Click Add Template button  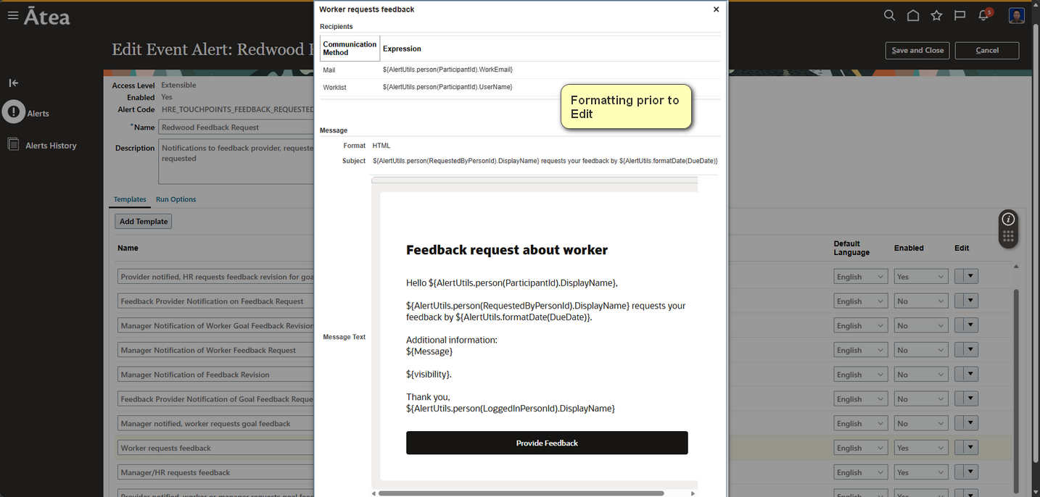click(x=144, y=222)
